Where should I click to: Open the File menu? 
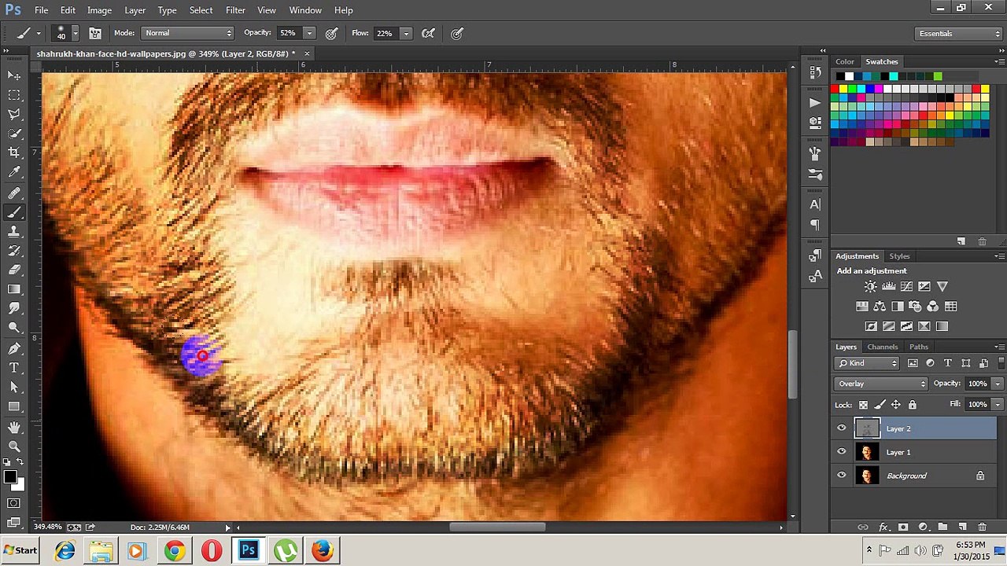[41, 10]
